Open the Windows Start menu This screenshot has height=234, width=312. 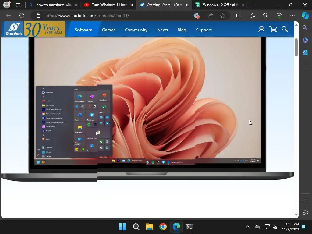[x=122, y=227]
